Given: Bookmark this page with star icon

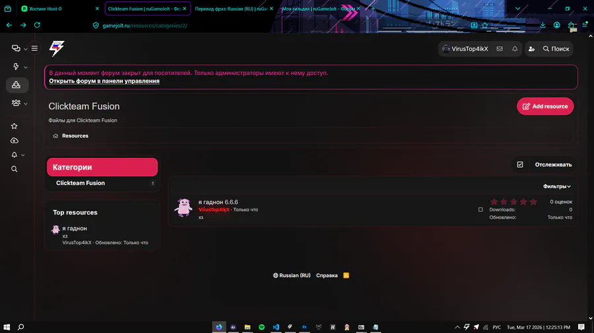Looking at the screenshot, I should (x=485, y=25).
